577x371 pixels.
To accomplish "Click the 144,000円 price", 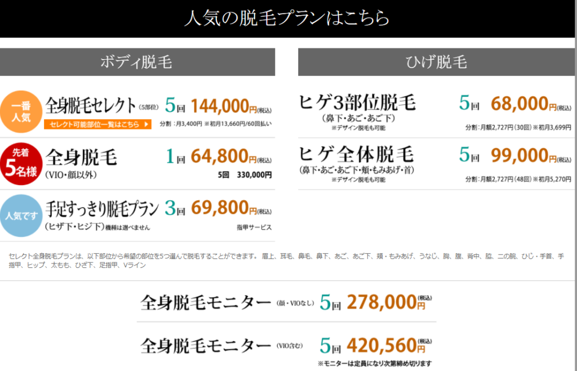I will pyautogui.click(x=230, y=106).
